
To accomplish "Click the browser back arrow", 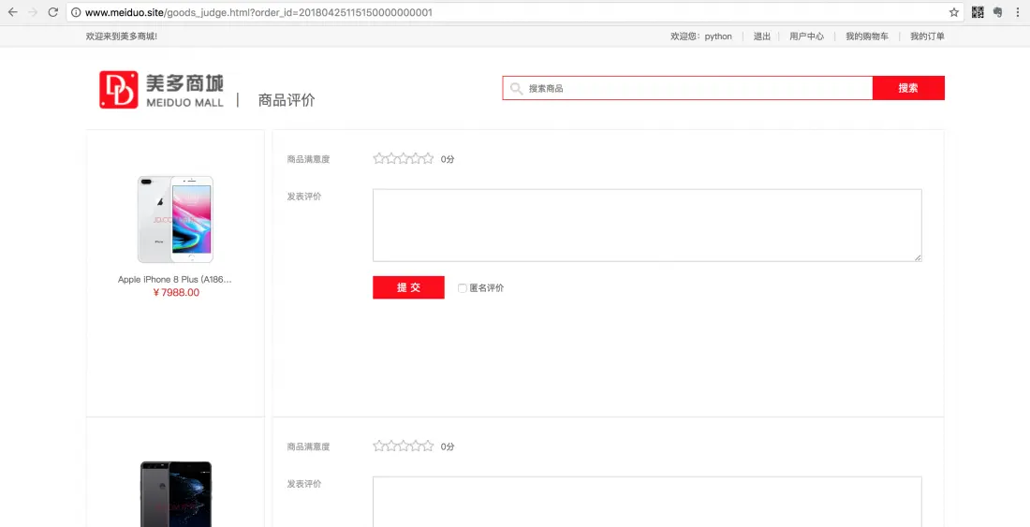I will 12,12.
